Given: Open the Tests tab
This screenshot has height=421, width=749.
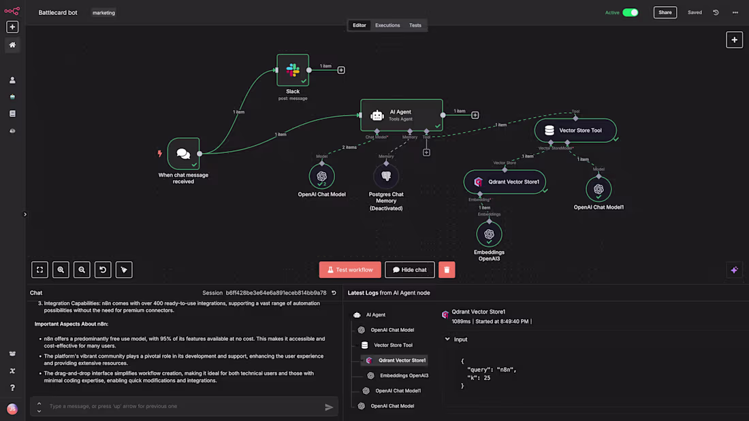Looking at the screenshot, I should click(415, 25).
